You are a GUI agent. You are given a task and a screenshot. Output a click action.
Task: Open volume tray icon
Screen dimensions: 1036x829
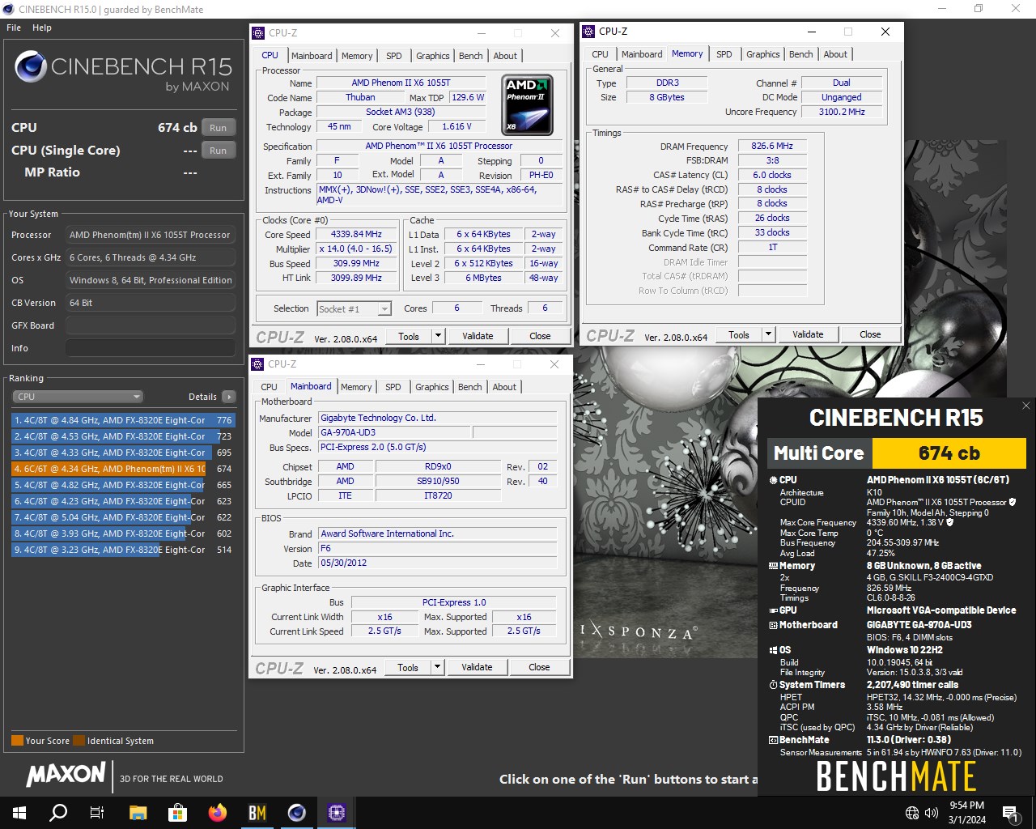932,813
